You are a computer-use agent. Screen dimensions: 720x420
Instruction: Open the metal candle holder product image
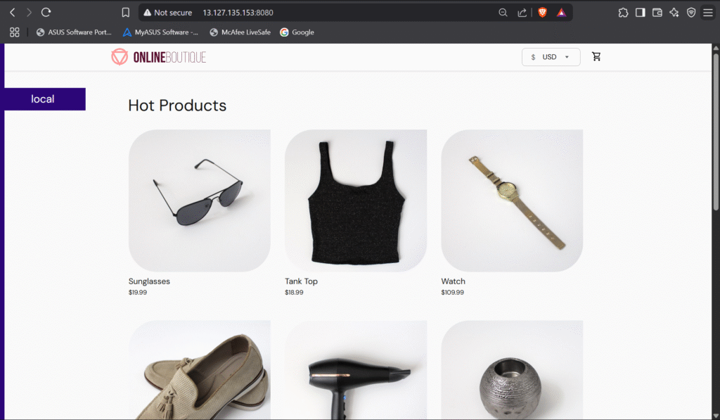point(512,370)
